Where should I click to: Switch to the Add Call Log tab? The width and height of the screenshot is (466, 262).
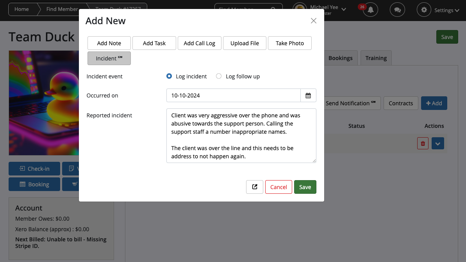[199, 43]
